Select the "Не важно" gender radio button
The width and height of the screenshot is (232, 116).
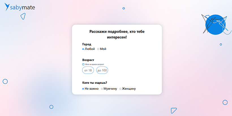(x=83, y=89)
